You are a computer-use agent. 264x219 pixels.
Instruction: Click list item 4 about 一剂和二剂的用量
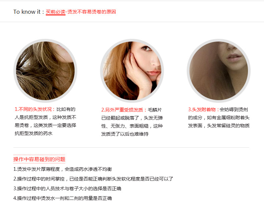(62, 198)
